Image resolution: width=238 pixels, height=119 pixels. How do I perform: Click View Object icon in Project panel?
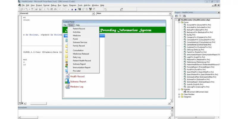pos(180,16)
